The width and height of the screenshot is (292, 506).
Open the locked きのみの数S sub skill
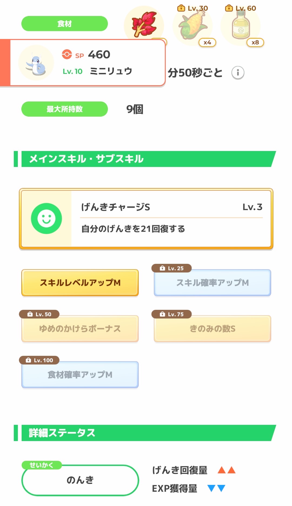[x=213, y=328]
